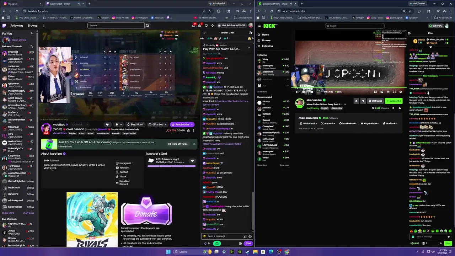The height and width of the screenshot is (256, 455).
Task: Collapse Twitch Stream Chat with arrow icon
Action: [x=204, y=33]
